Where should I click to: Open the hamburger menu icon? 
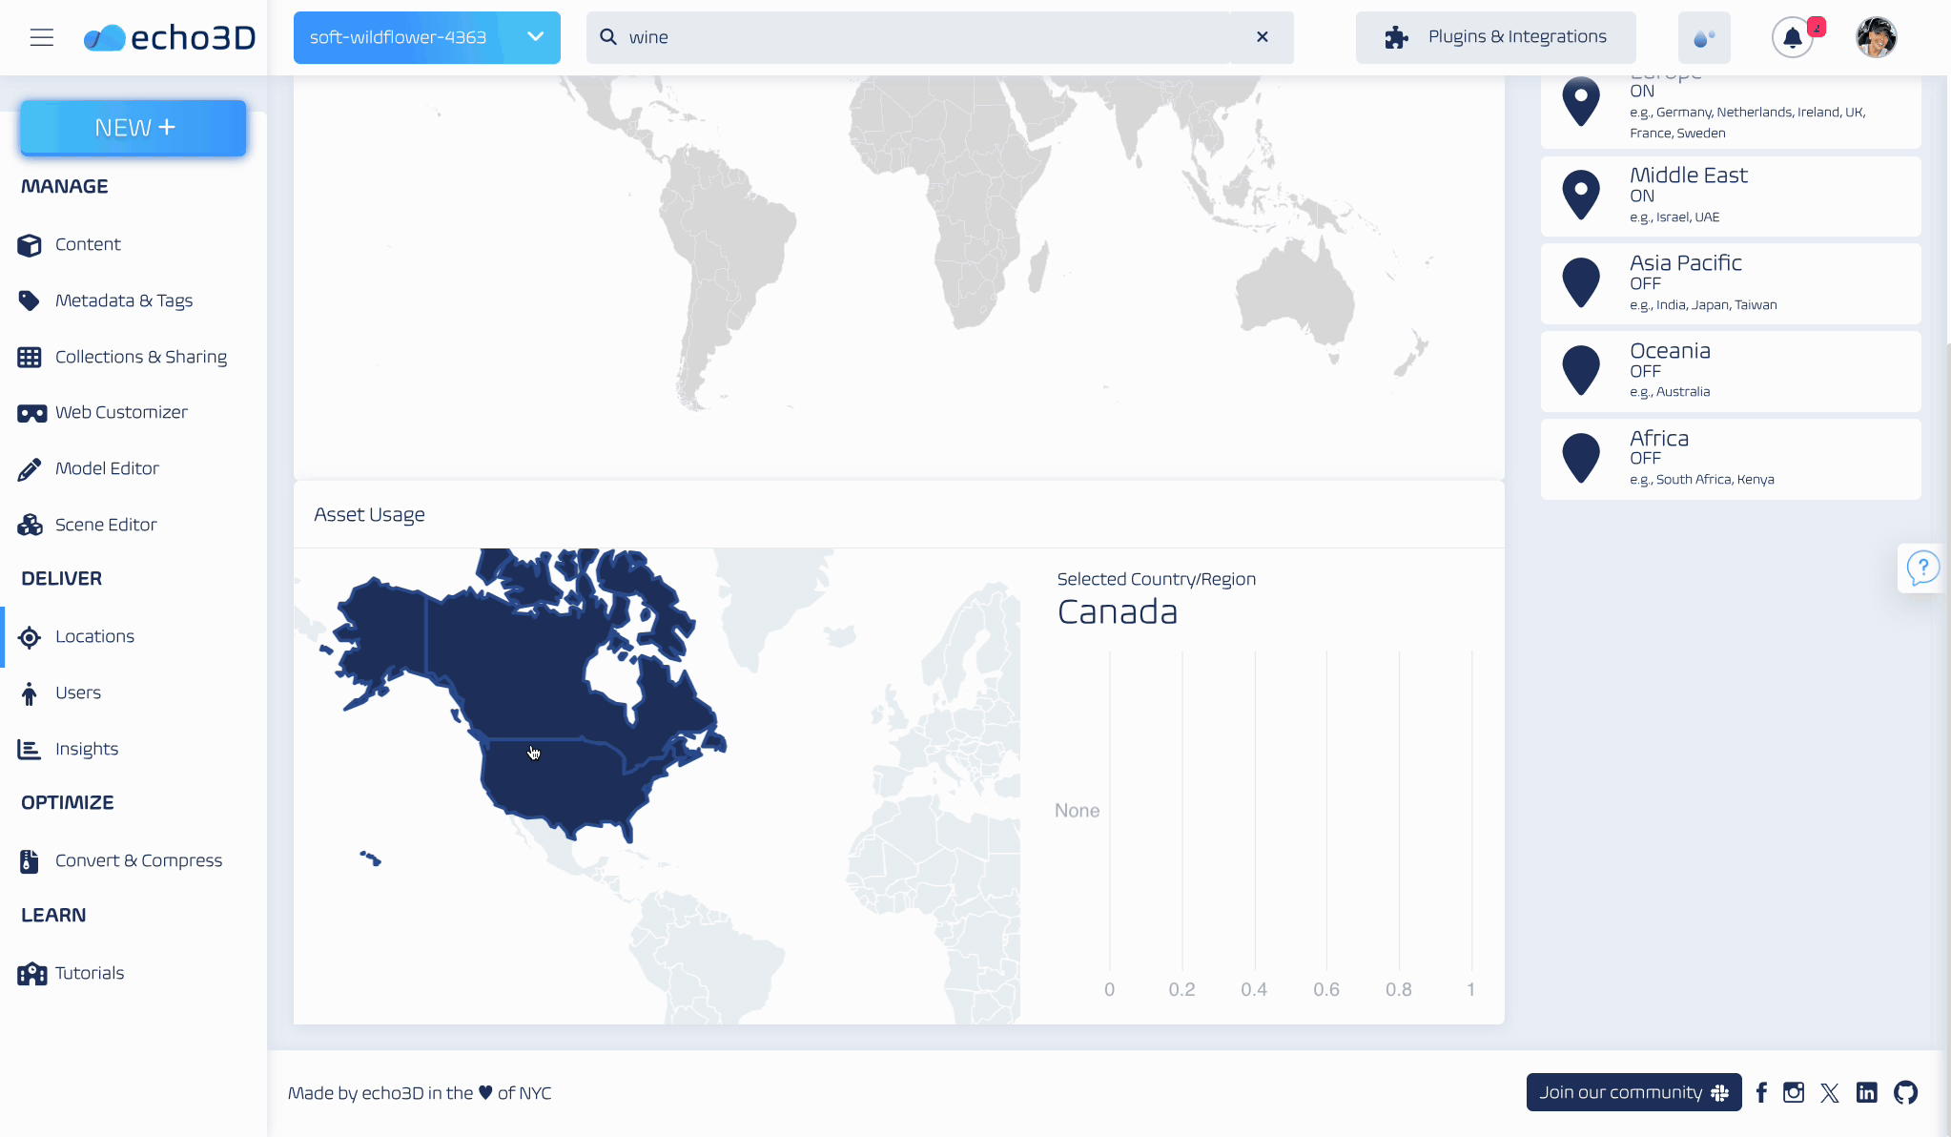41,37
